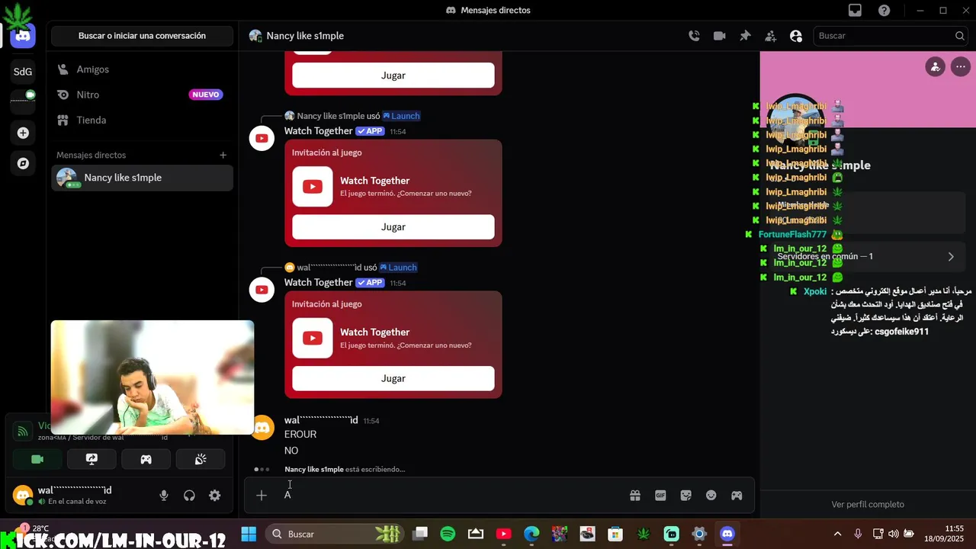Open Task View from taskbar

point(420,534)
